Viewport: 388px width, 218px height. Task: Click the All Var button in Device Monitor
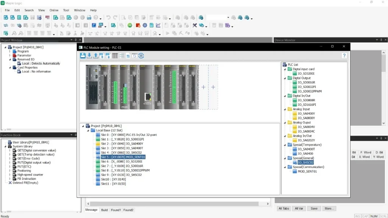point(299,209)
